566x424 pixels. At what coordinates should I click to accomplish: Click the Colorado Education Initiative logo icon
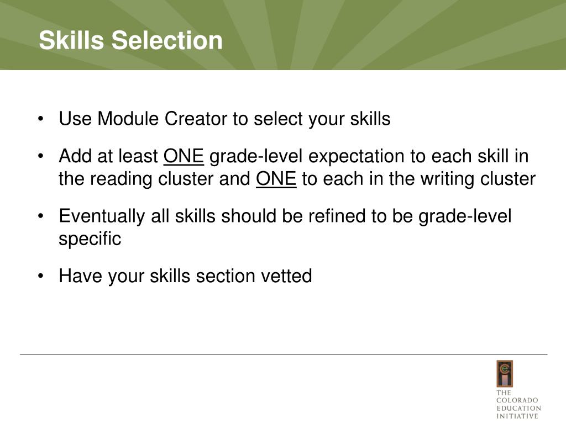pyautogui.click(x=505, y=374)
